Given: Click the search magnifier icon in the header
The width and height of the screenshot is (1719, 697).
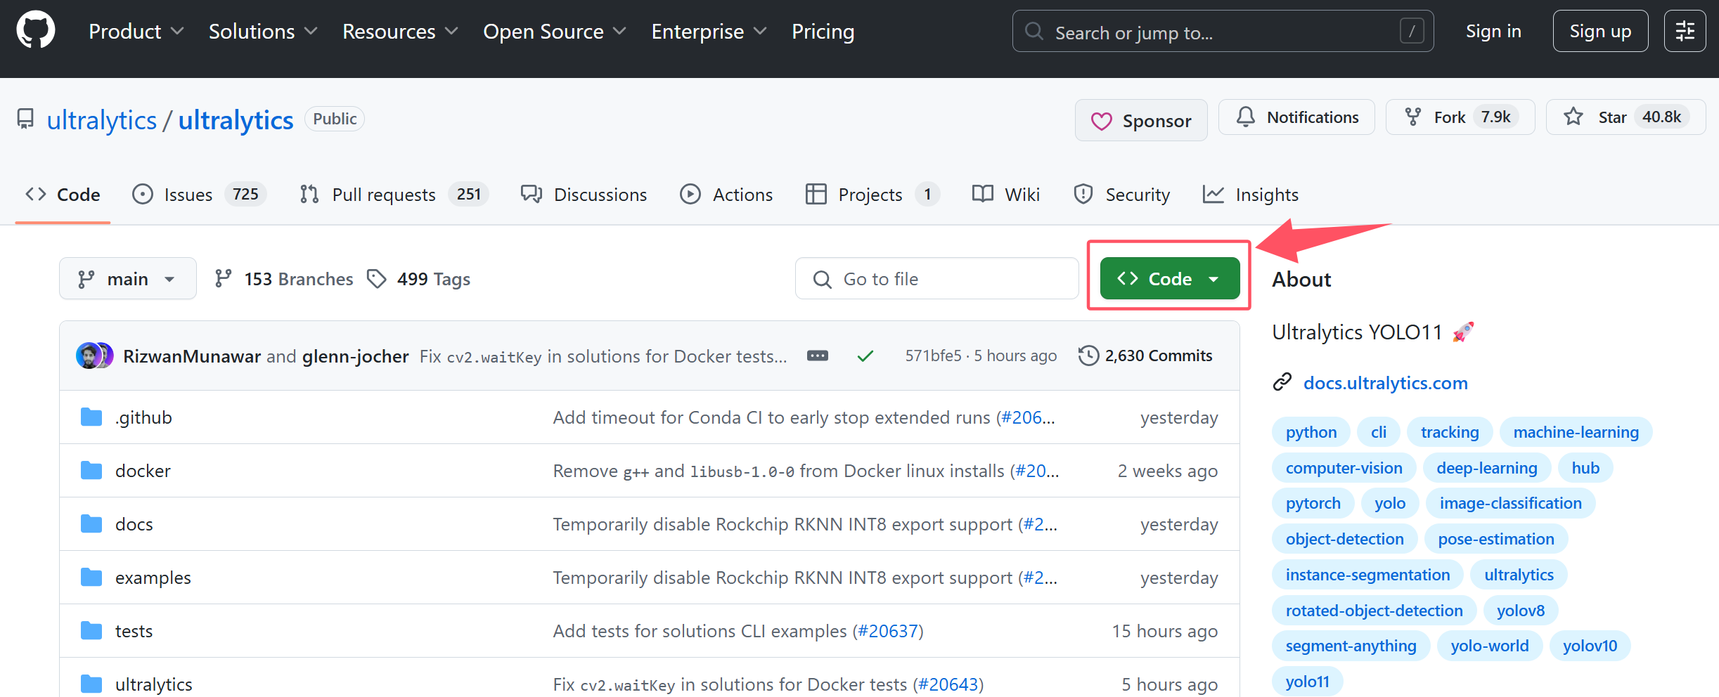Looking at the screenshot, I should click(x=1034, y=32).
